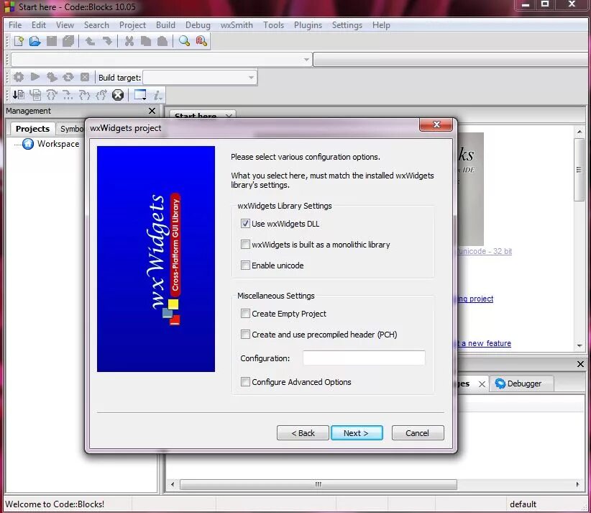Click the start page vertical scrollbar thumb

tap(579, 170)
